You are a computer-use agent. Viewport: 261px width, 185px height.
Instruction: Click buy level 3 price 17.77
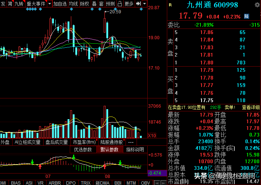coord(207,85)
